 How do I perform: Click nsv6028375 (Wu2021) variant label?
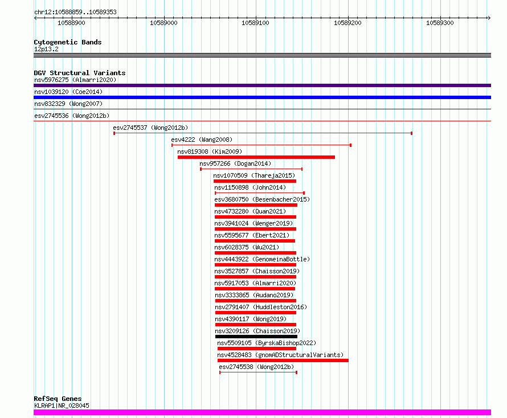(x=247, y=247)
